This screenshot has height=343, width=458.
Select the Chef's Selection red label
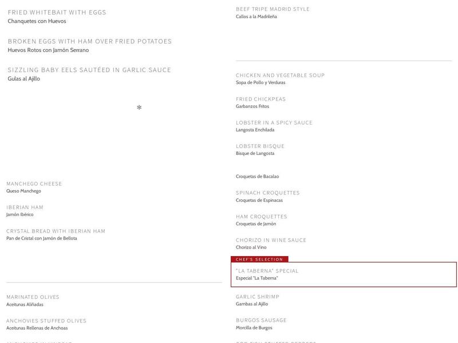[259, 260]
